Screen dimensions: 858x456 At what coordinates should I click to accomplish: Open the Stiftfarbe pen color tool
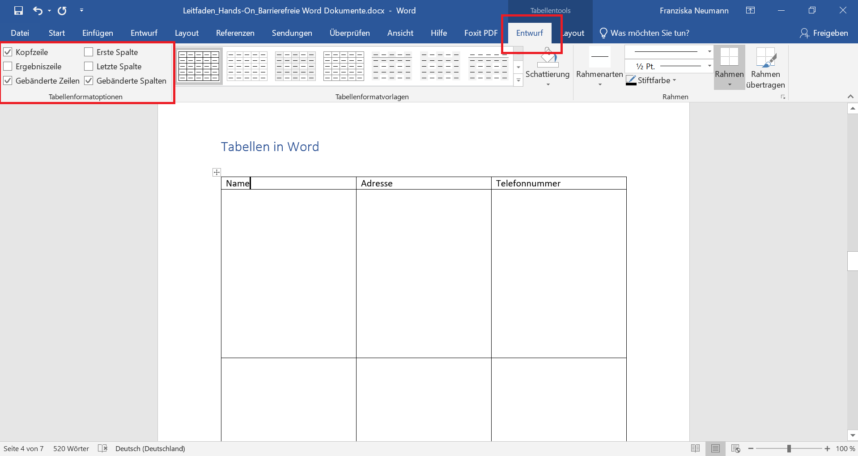pos(654,80)
